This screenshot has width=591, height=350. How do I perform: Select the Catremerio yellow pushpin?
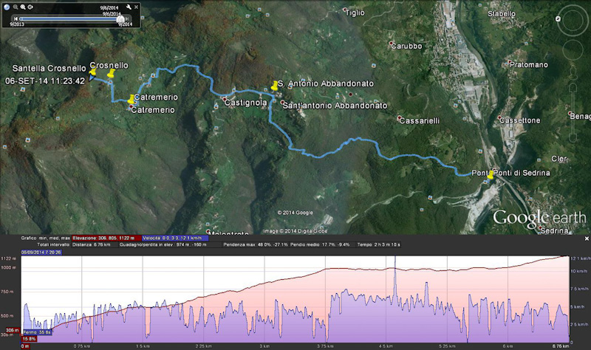pyautogui.click(x=131, y=99)
